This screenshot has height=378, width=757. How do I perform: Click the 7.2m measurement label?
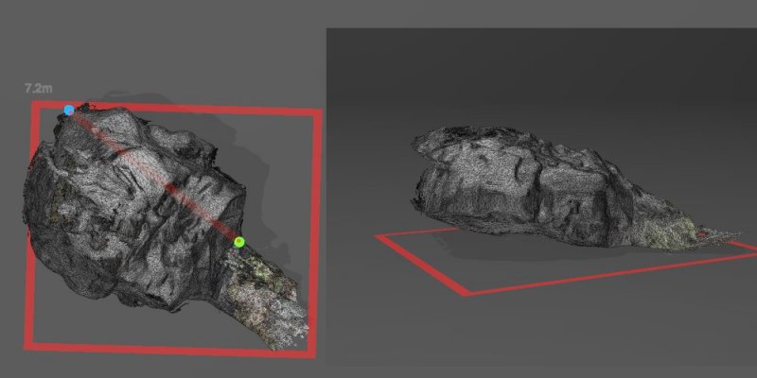tap(38, 89)
